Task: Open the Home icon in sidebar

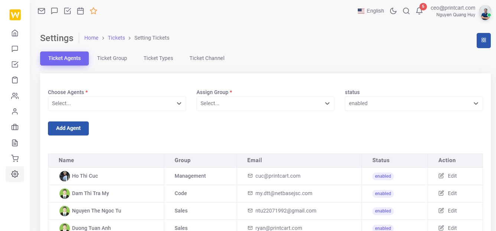Action: point(15,33)
